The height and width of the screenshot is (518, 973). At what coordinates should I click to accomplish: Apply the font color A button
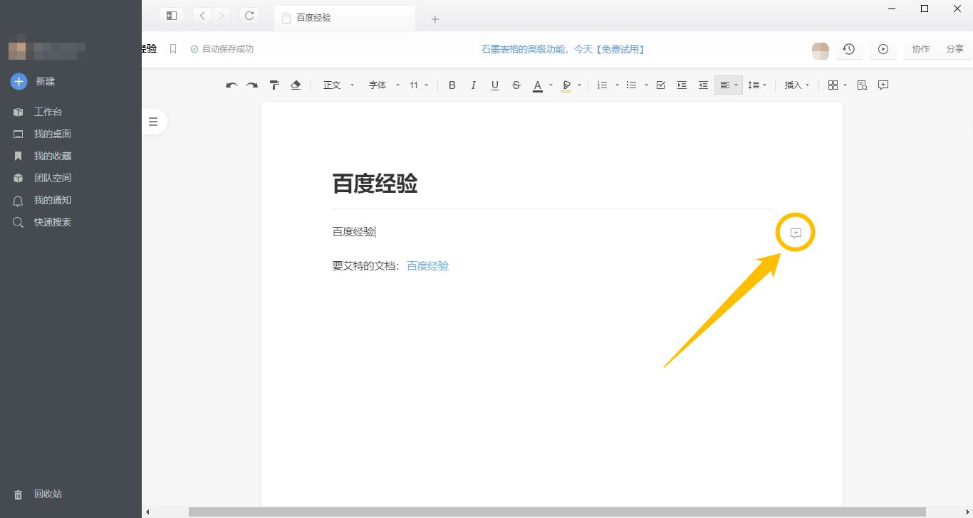click(x=538, y=85)
